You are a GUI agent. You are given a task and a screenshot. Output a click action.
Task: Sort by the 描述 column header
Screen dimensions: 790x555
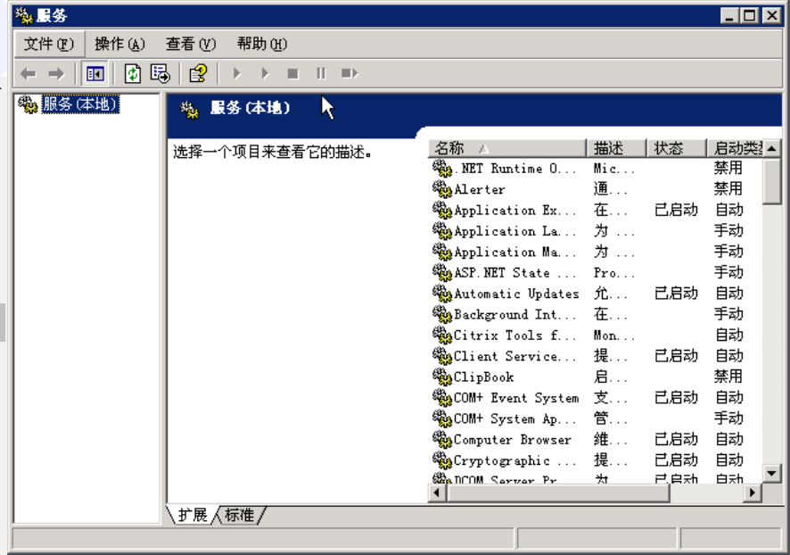pyautogui.click(x=617, y=148)
